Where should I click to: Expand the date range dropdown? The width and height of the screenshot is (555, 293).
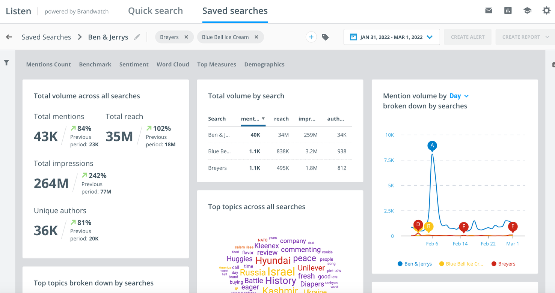pyautogui.click(x=430, y=37)
